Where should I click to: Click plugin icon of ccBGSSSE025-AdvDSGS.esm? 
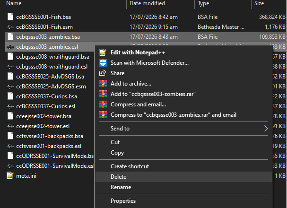tap(10, 87)
